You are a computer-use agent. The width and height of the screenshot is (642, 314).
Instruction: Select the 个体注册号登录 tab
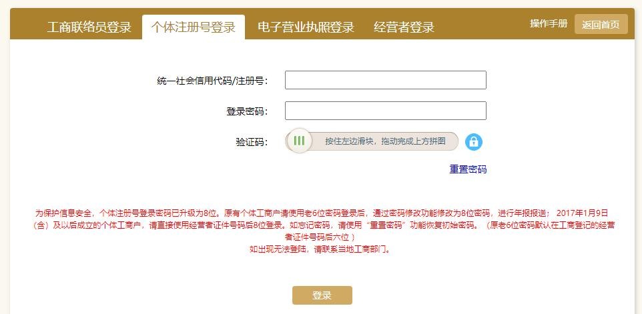(x=194, y=27)
